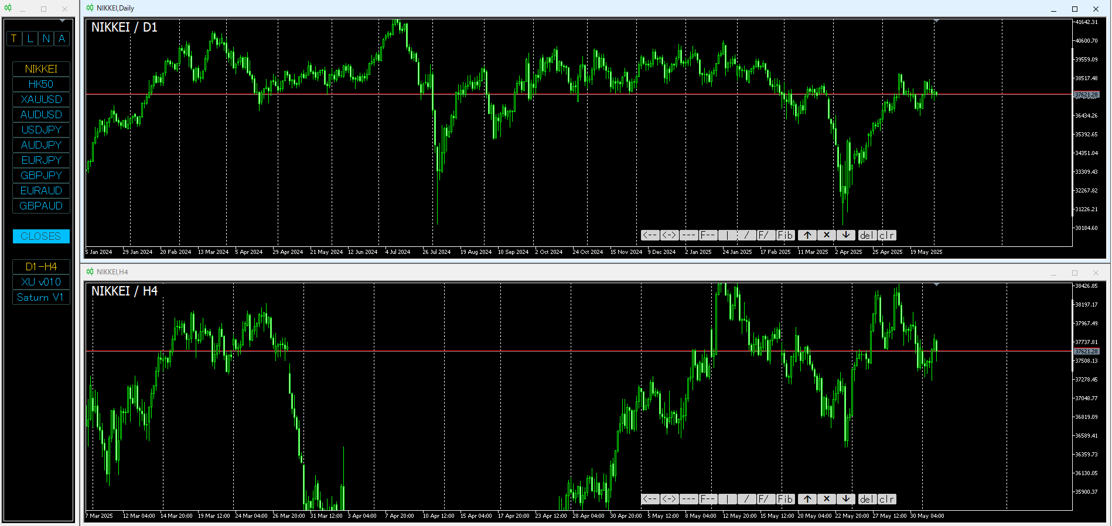1112x526 pixels.
Task: Click the CLOSES button
Action: (41, 236)
